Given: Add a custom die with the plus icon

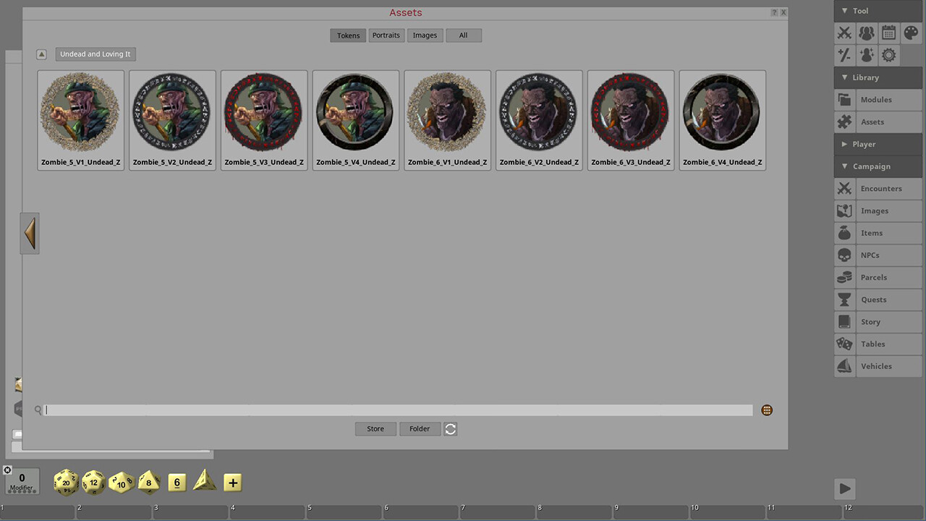Looking at the screenshot, I should point(232,483).
